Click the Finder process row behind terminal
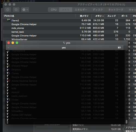The image size is (136, 132). coord(69,100)
